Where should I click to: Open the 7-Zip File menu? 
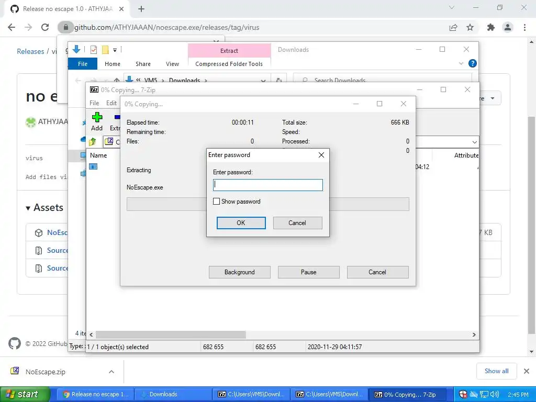pos(94,103)
